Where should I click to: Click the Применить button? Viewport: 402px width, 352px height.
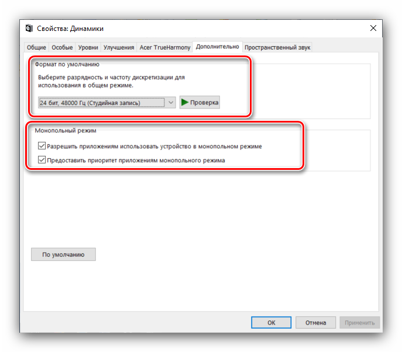(x=360, y=323)
